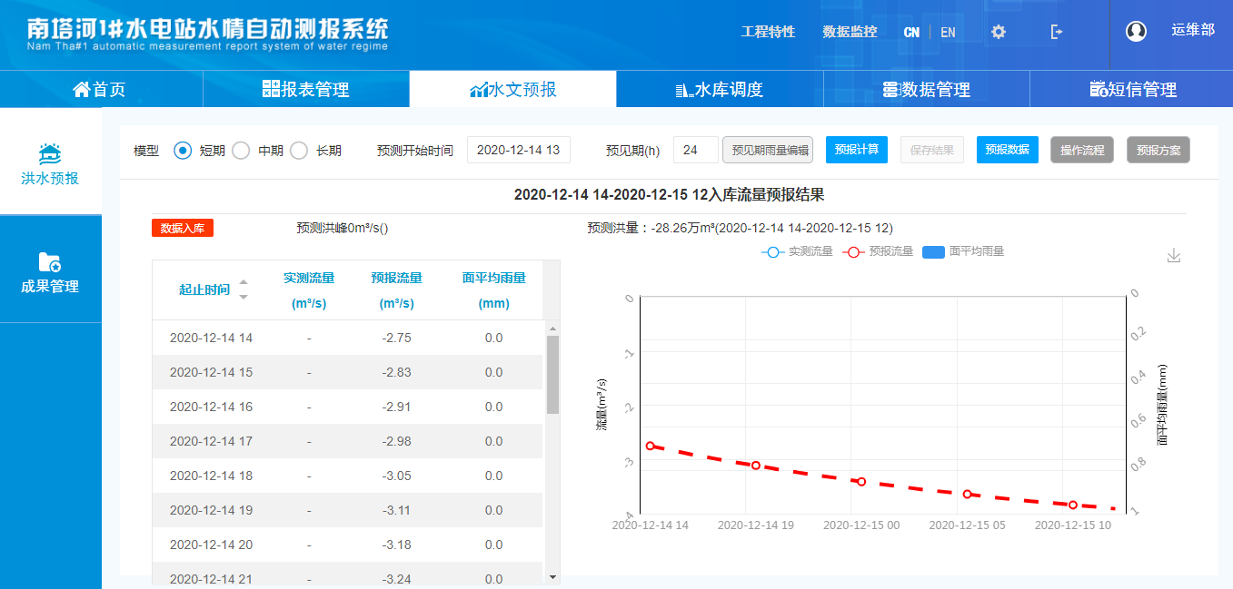Viewport: 1233px width, 589px height.
Task: Sort 起止时间 column descending arrow
Action: (243, 297)
